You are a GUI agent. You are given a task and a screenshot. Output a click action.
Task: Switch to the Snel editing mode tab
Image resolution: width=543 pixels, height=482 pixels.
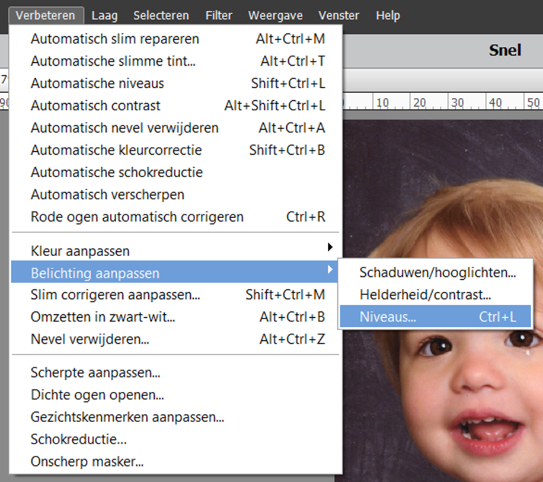tap(505, 50)
